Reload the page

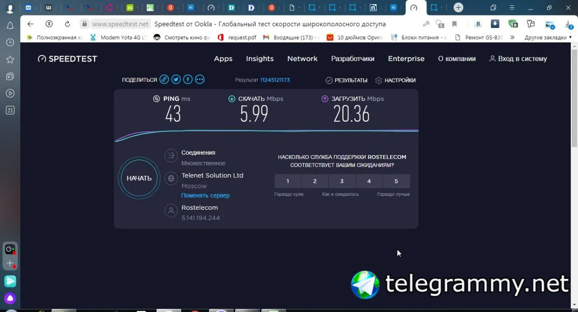coord(67,24)
